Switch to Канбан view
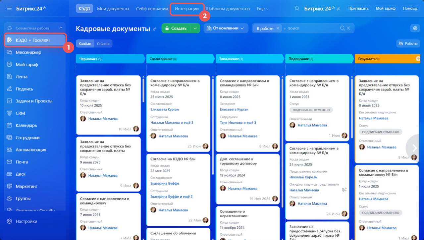The height and width of the screenshot is (240, 424). click(85, 43)
